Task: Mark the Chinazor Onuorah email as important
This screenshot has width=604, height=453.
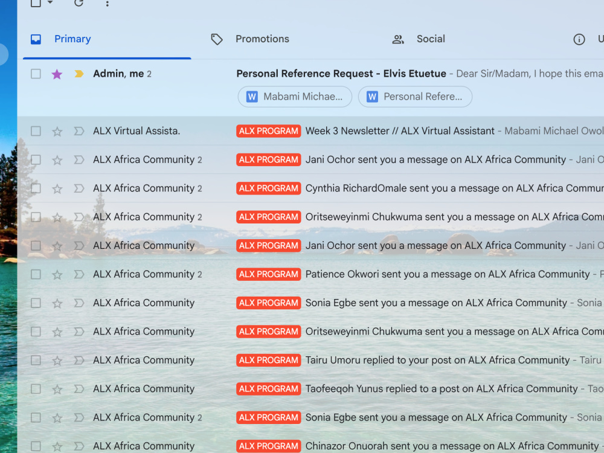Action: point(79,446)
